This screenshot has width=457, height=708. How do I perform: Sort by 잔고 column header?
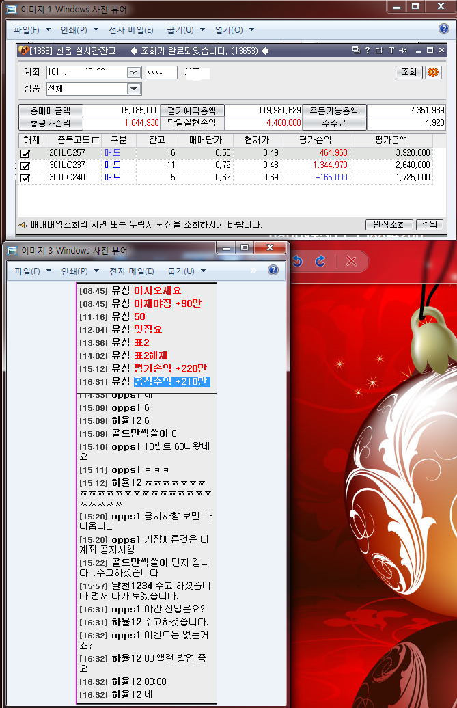(x=156, y=140)
